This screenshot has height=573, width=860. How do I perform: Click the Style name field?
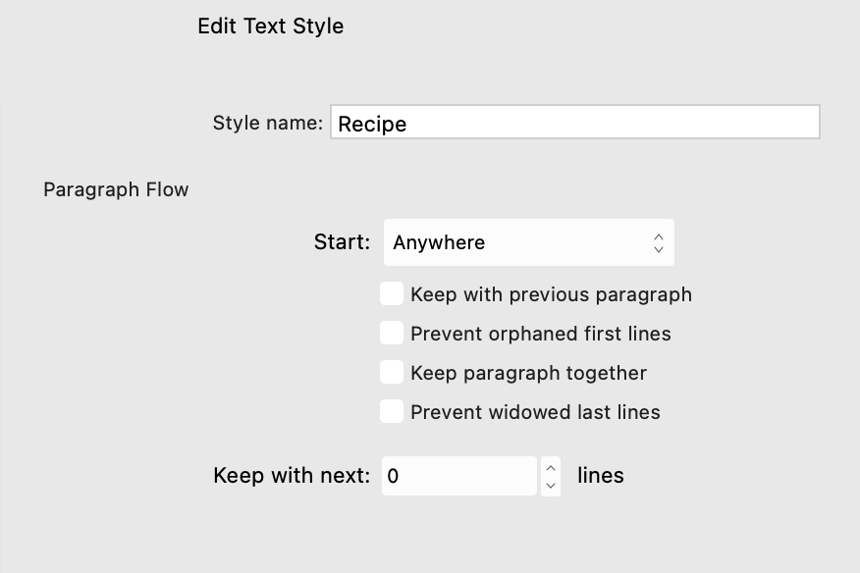coord(574,122)
